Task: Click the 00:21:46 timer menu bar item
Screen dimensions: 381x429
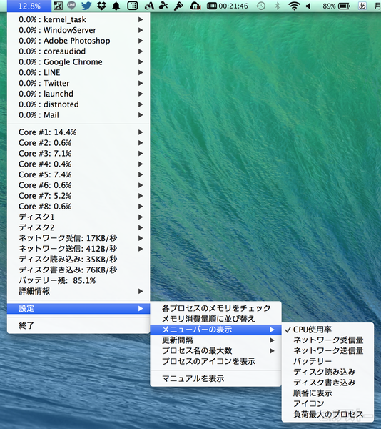Action: tap(228, 6)
